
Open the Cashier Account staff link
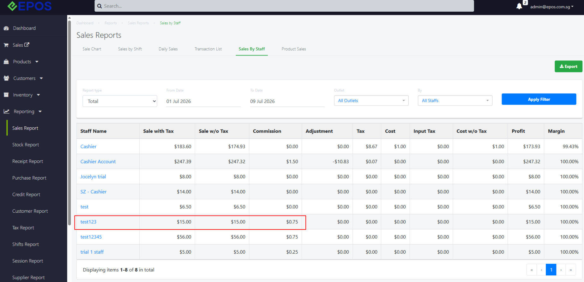(98, 162)
